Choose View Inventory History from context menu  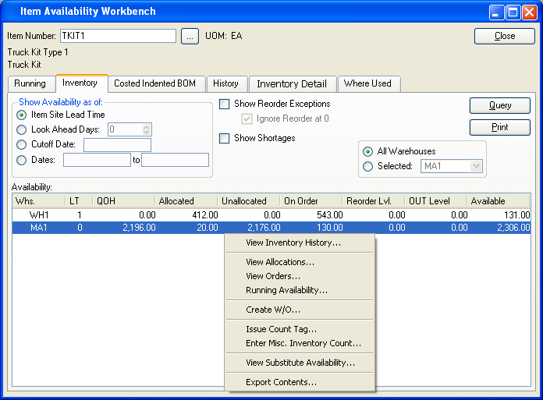pos(293,242)
